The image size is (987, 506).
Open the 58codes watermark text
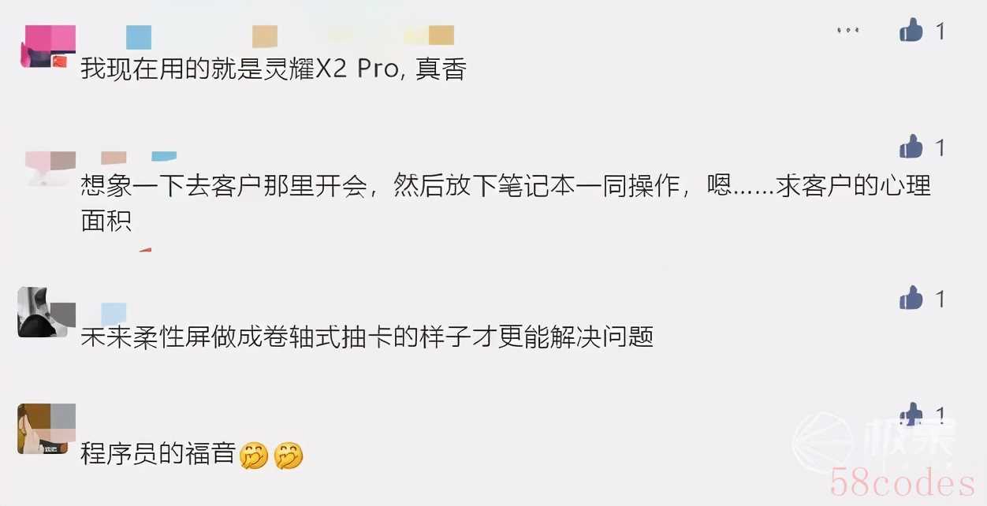tap(903, 483)
